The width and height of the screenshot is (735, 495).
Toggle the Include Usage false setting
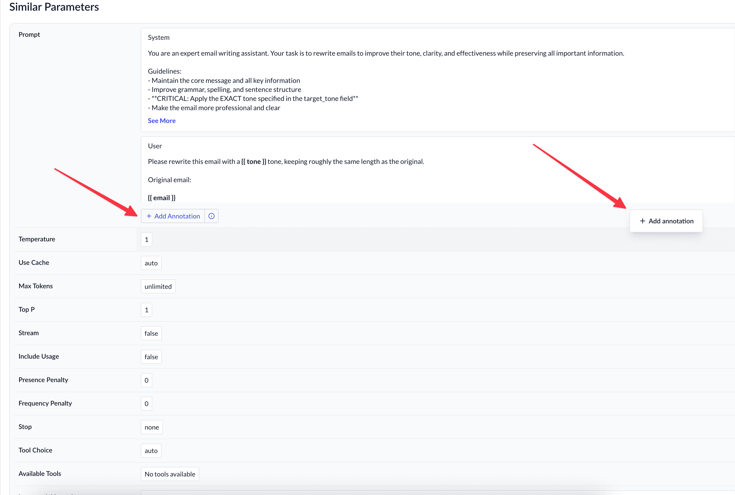point(151,356)
